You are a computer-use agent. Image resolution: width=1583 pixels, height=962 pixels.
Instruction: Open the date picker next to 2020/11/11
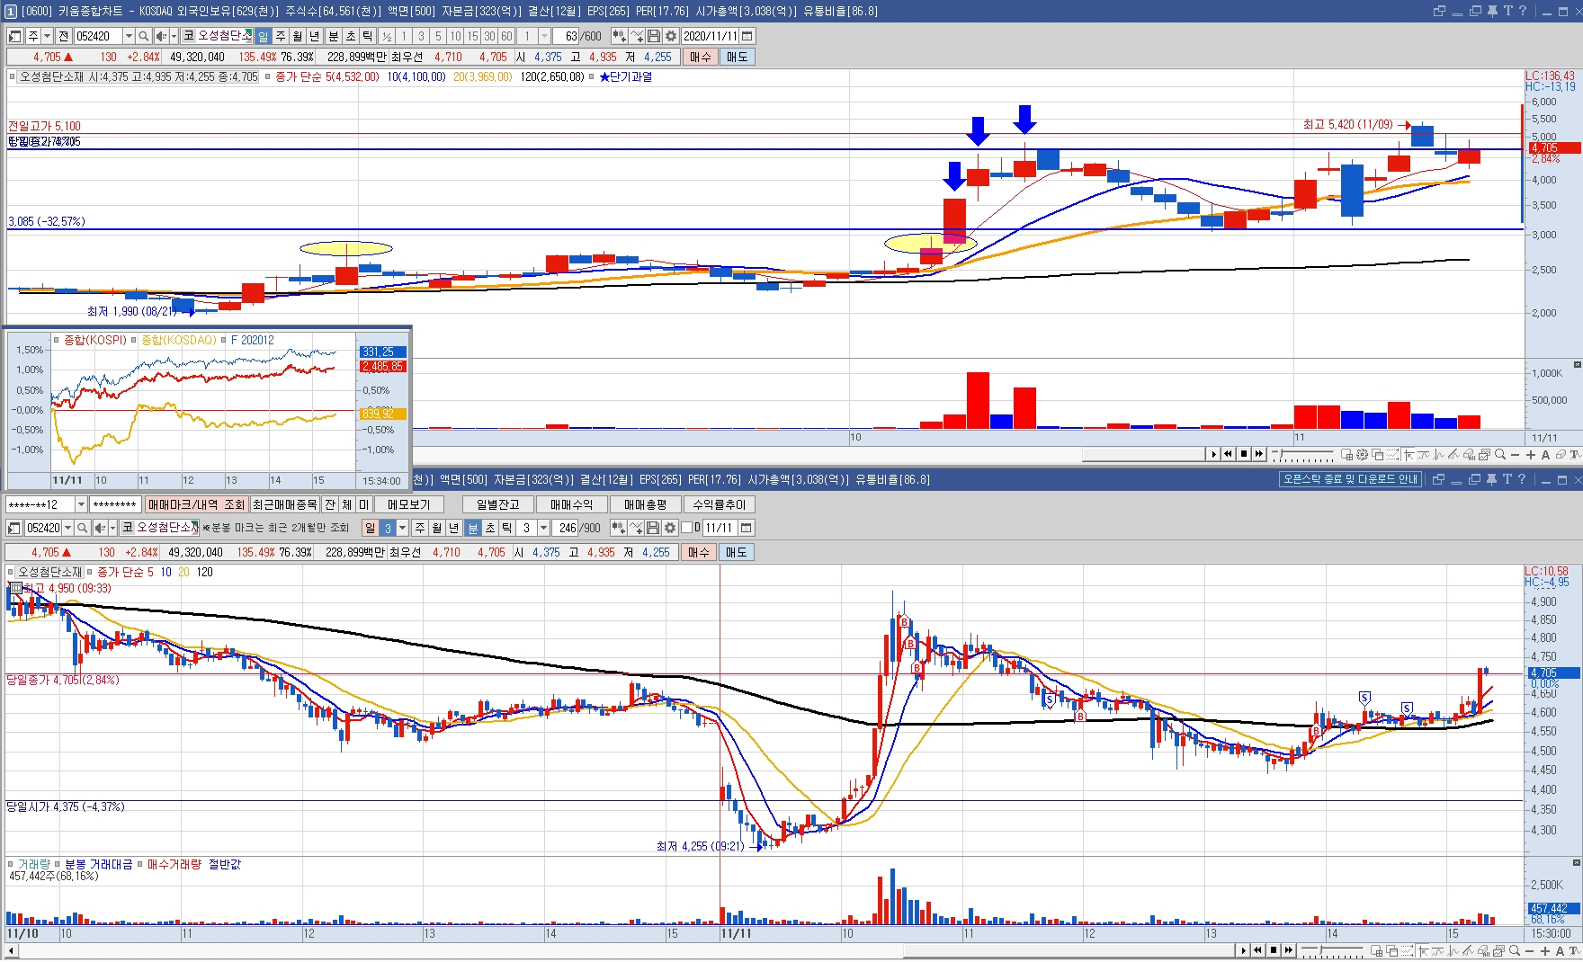[747, 36]
